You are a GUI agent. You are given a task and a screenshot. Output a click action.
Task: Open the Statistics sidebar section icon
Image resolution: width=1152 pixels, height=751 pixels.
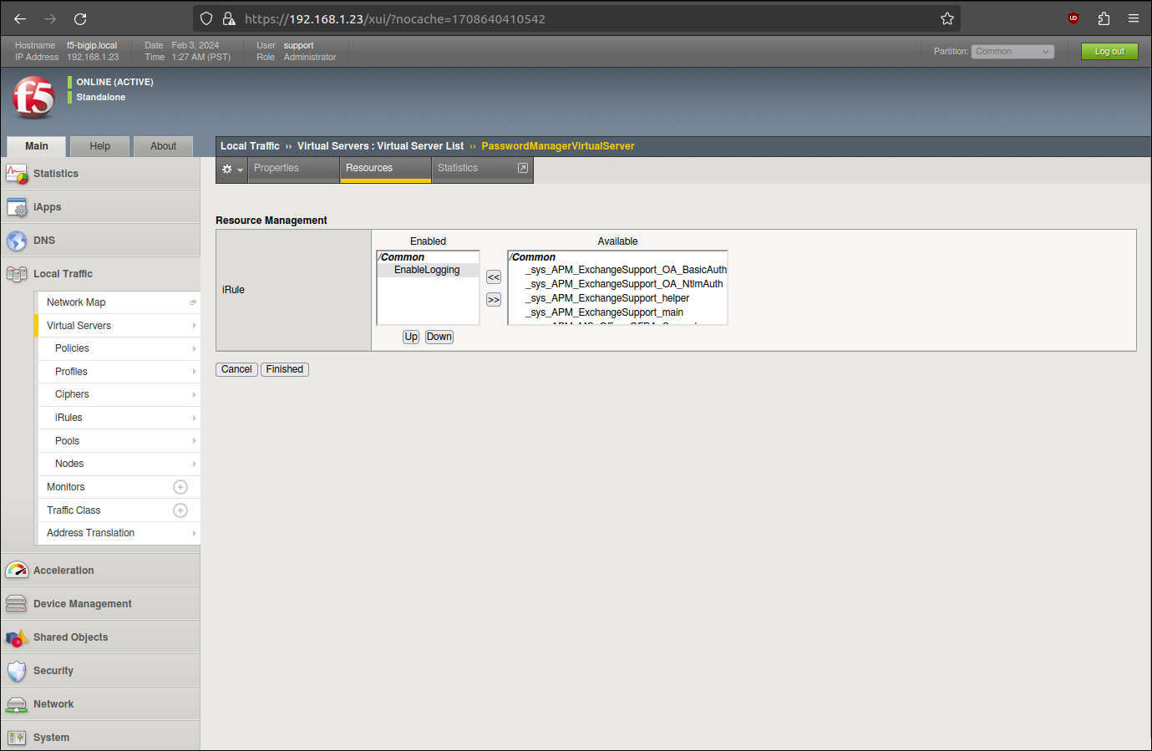17,174
